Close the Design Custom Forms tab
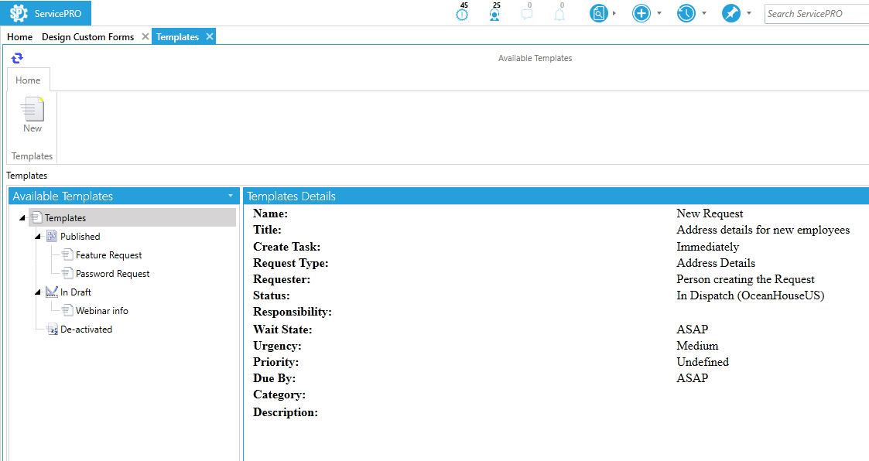Image resolution: width=869 pixels, height=461 pixels. point(145,36)
